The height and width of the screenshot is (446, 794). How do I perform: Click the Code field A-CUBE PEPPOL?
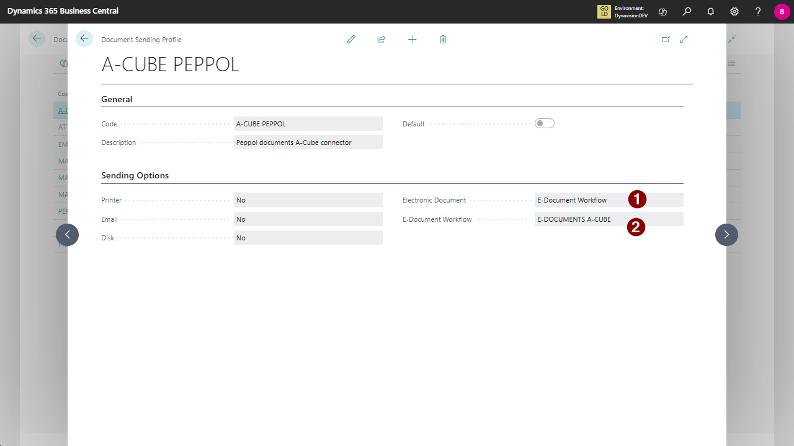click(308, 124)
